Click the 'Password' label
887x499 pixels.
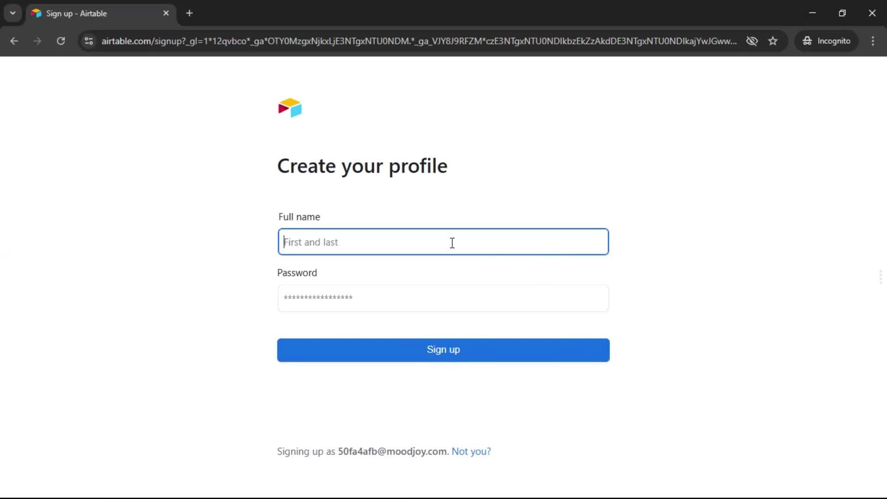pyautogui.click(x=297, y=273)
